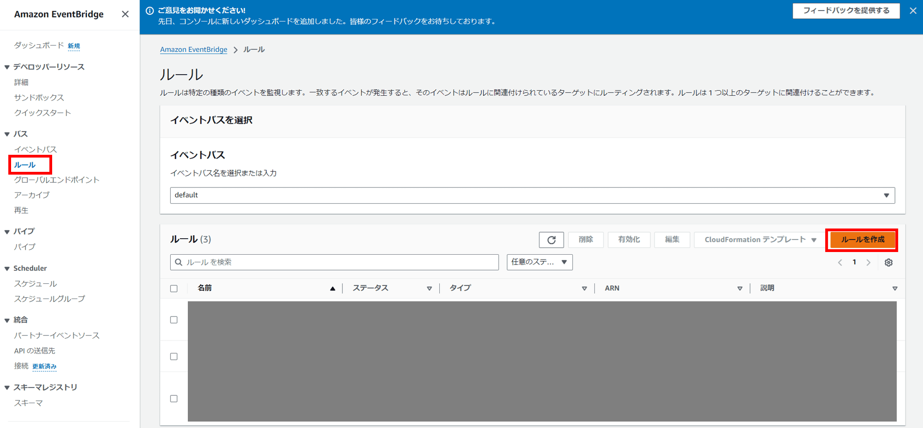Click the current page number 1
The height and width of the screenshot is (428, 923).
854,262
